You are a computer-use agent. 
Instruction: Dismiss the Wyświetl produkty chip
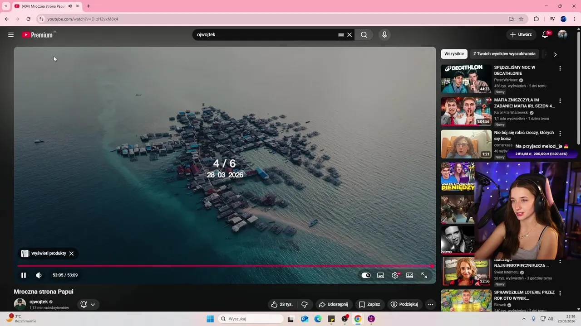click(x=71, y=254)
